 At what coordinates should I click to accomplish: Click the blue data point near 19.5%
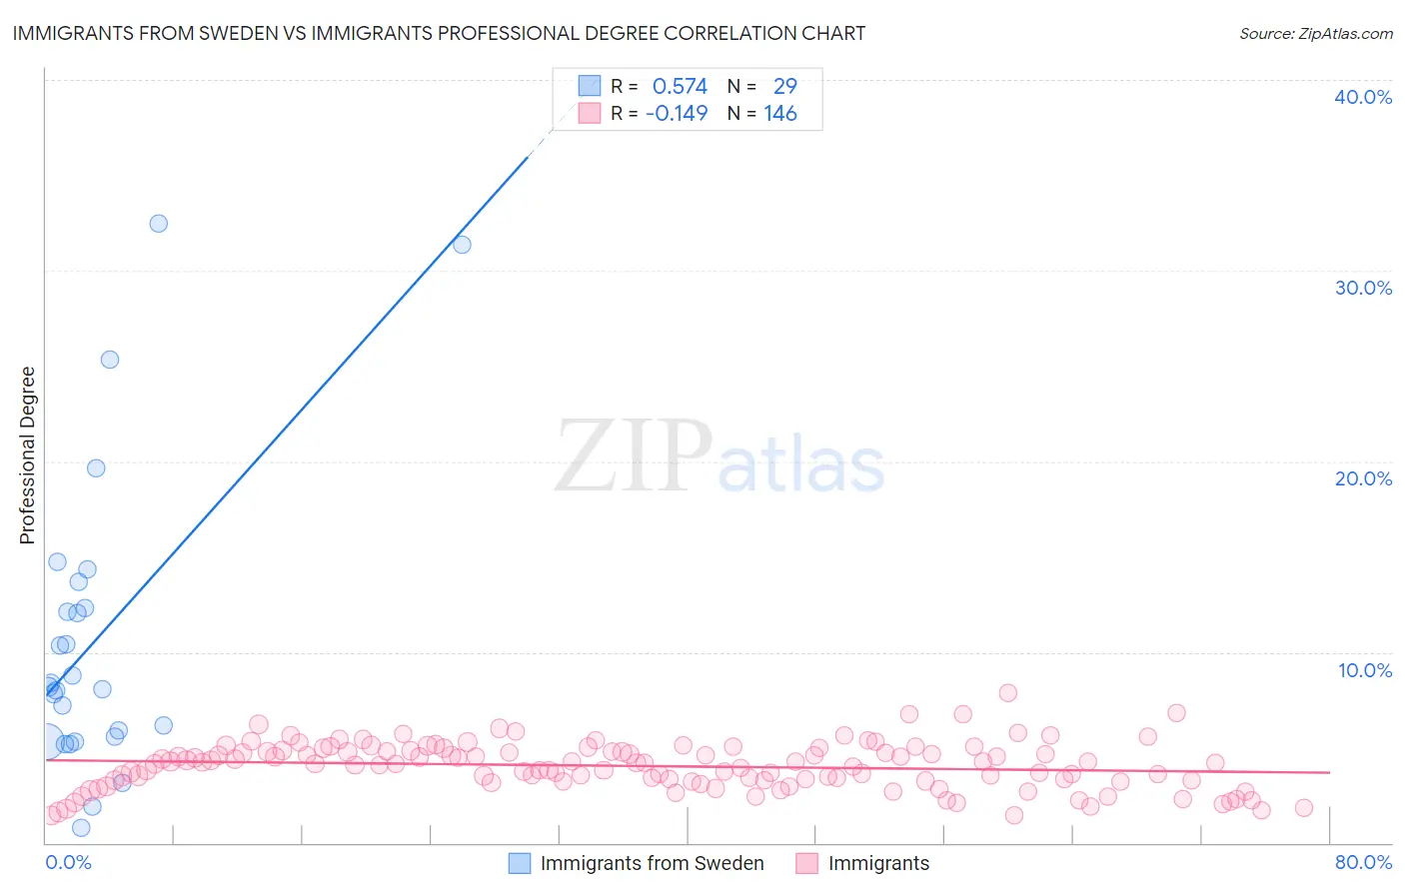point(96,468)
